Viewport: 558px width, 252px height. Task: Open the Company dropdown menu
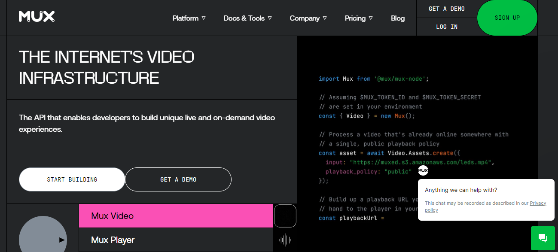pos(308,18)
